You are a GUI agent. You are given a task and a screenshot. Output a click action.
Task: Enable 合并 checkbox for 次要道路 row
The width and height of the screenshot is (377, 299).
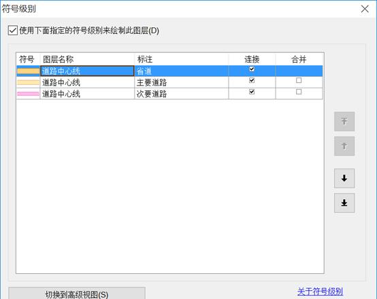click(299, 92)
